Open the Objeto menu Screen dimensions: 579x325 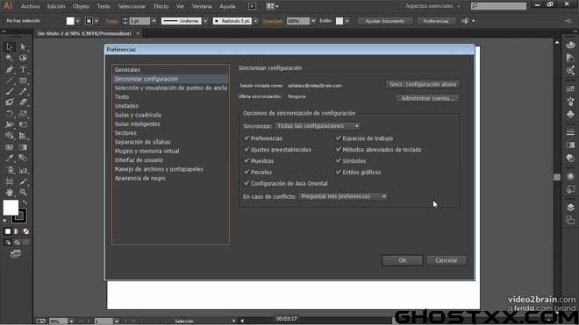81,6
